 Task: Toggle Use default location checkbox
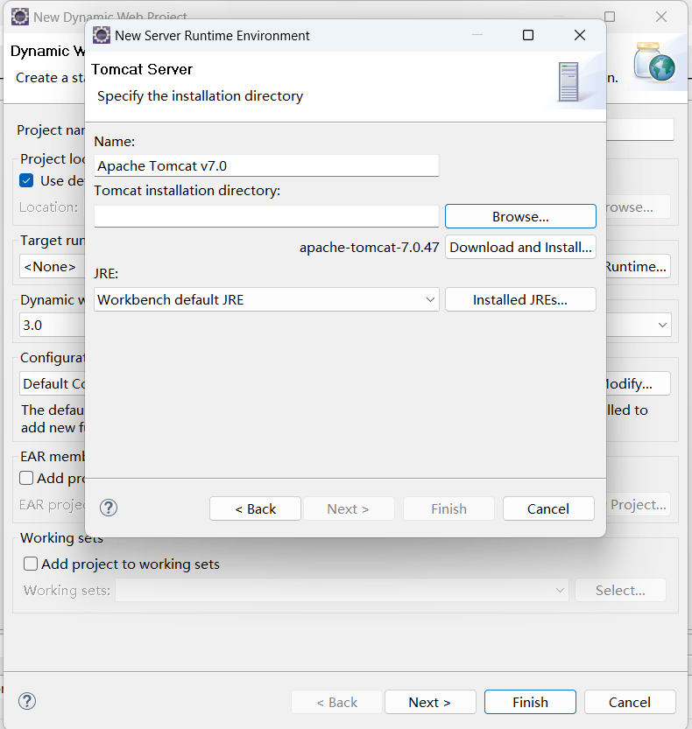(26, 180)
